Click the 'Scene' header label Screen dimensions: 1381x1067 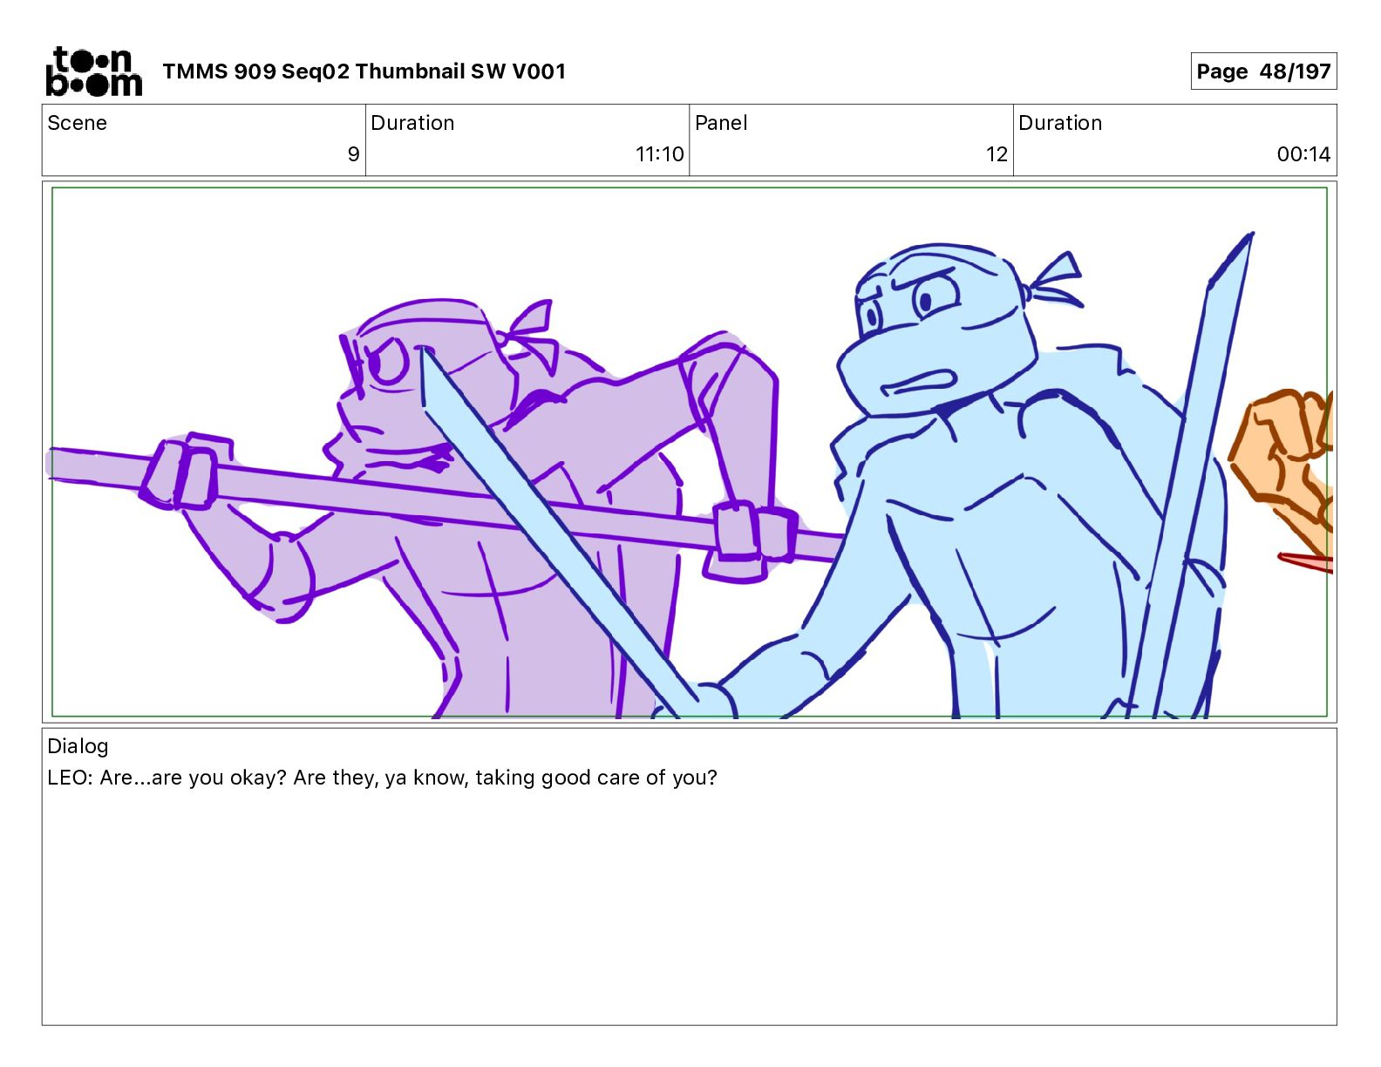click(77, 123)
